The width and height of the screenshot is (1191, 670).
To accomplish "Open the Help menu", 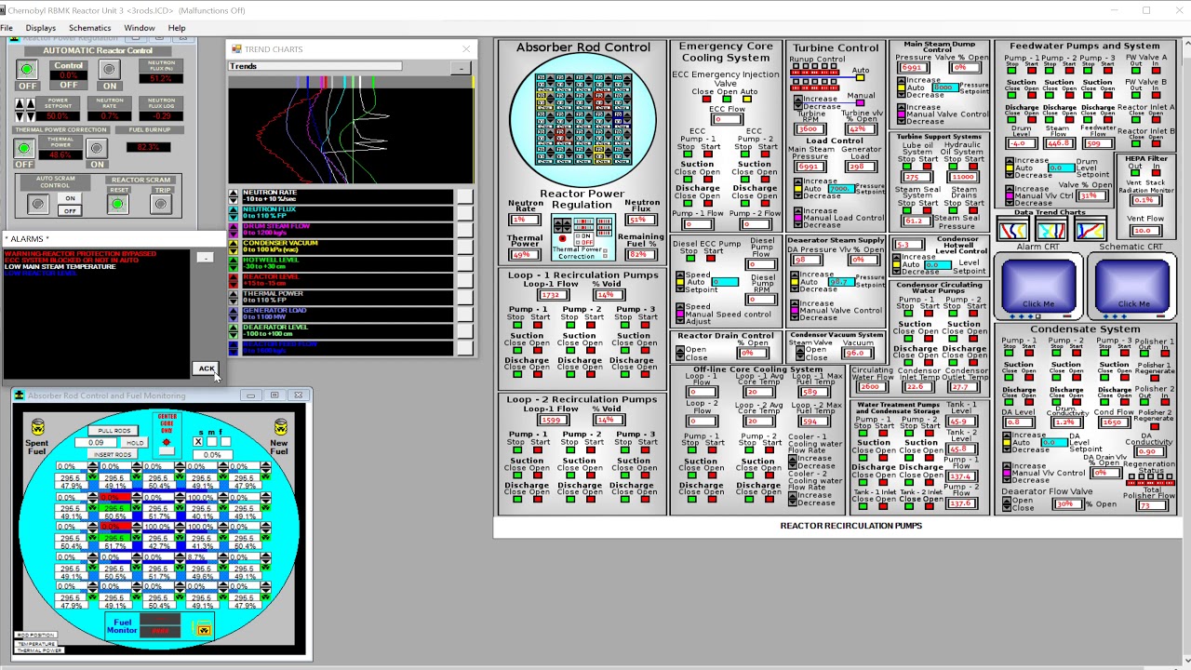I will coord(177,28).
